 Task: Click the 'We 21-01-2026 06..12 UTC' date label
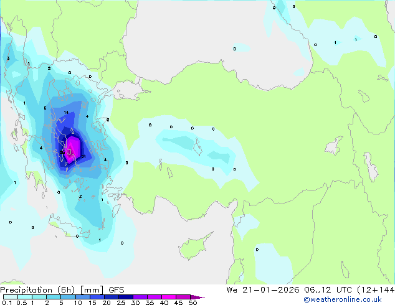point(290,290)
